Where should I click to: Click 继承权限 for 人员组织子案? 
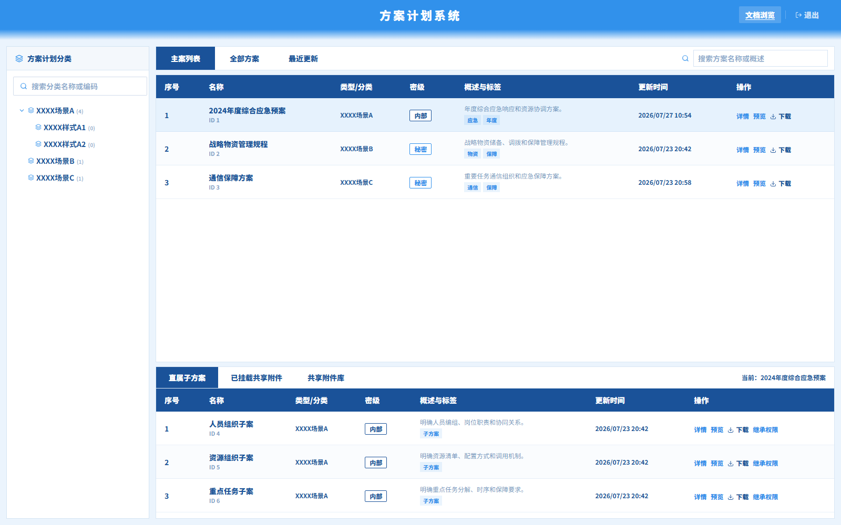765,430
